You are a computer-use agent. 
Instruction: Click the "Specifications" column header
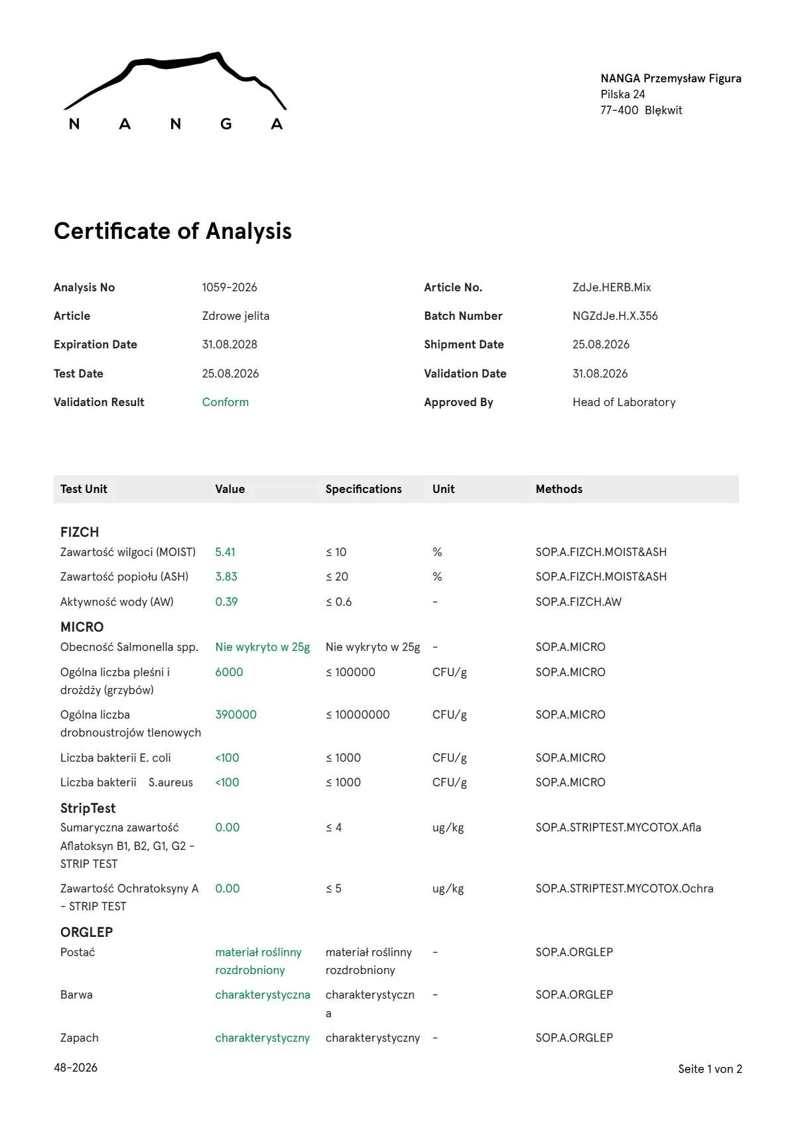pos(364,489)
